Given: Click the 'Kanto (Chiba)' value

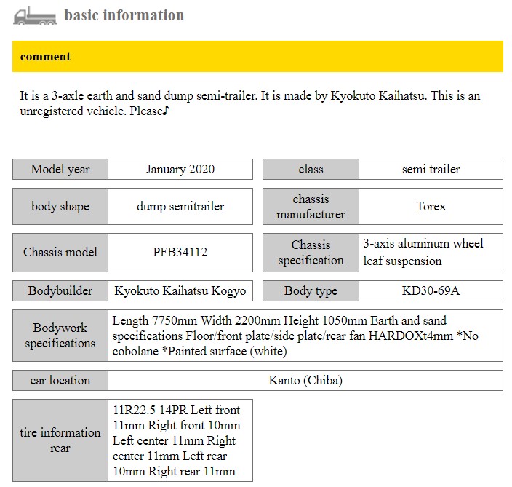Looking at the screenshot, I should click(x=305, y=380).
